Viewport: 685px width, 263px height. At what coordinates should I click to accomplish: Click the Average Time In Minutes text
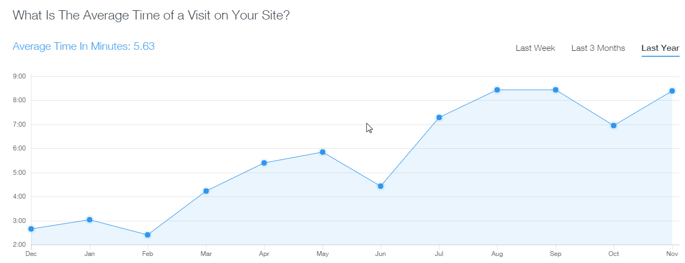pyautogui.click(x=83, y=47)
